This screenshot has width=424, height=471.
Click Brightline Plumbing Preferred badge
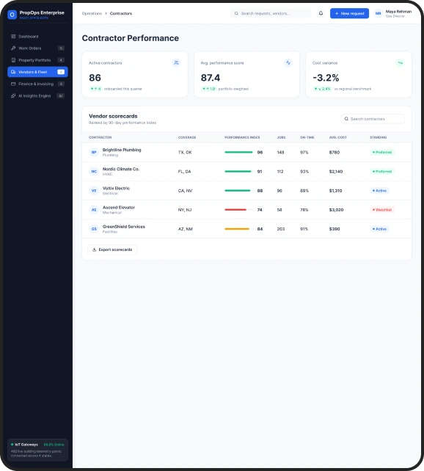(382, 153)
